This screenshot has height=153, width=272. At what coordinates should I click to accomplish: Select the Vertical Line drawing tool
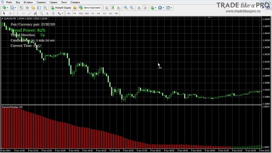coord(17,13)
